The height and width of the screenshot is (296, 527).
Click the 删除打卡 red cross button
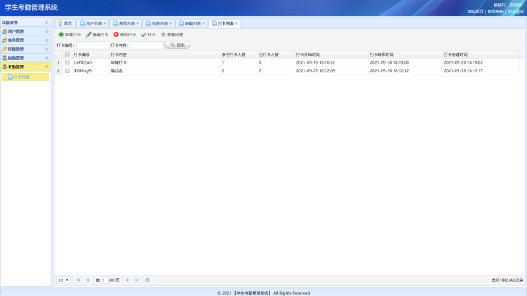[x=125, y=35]
